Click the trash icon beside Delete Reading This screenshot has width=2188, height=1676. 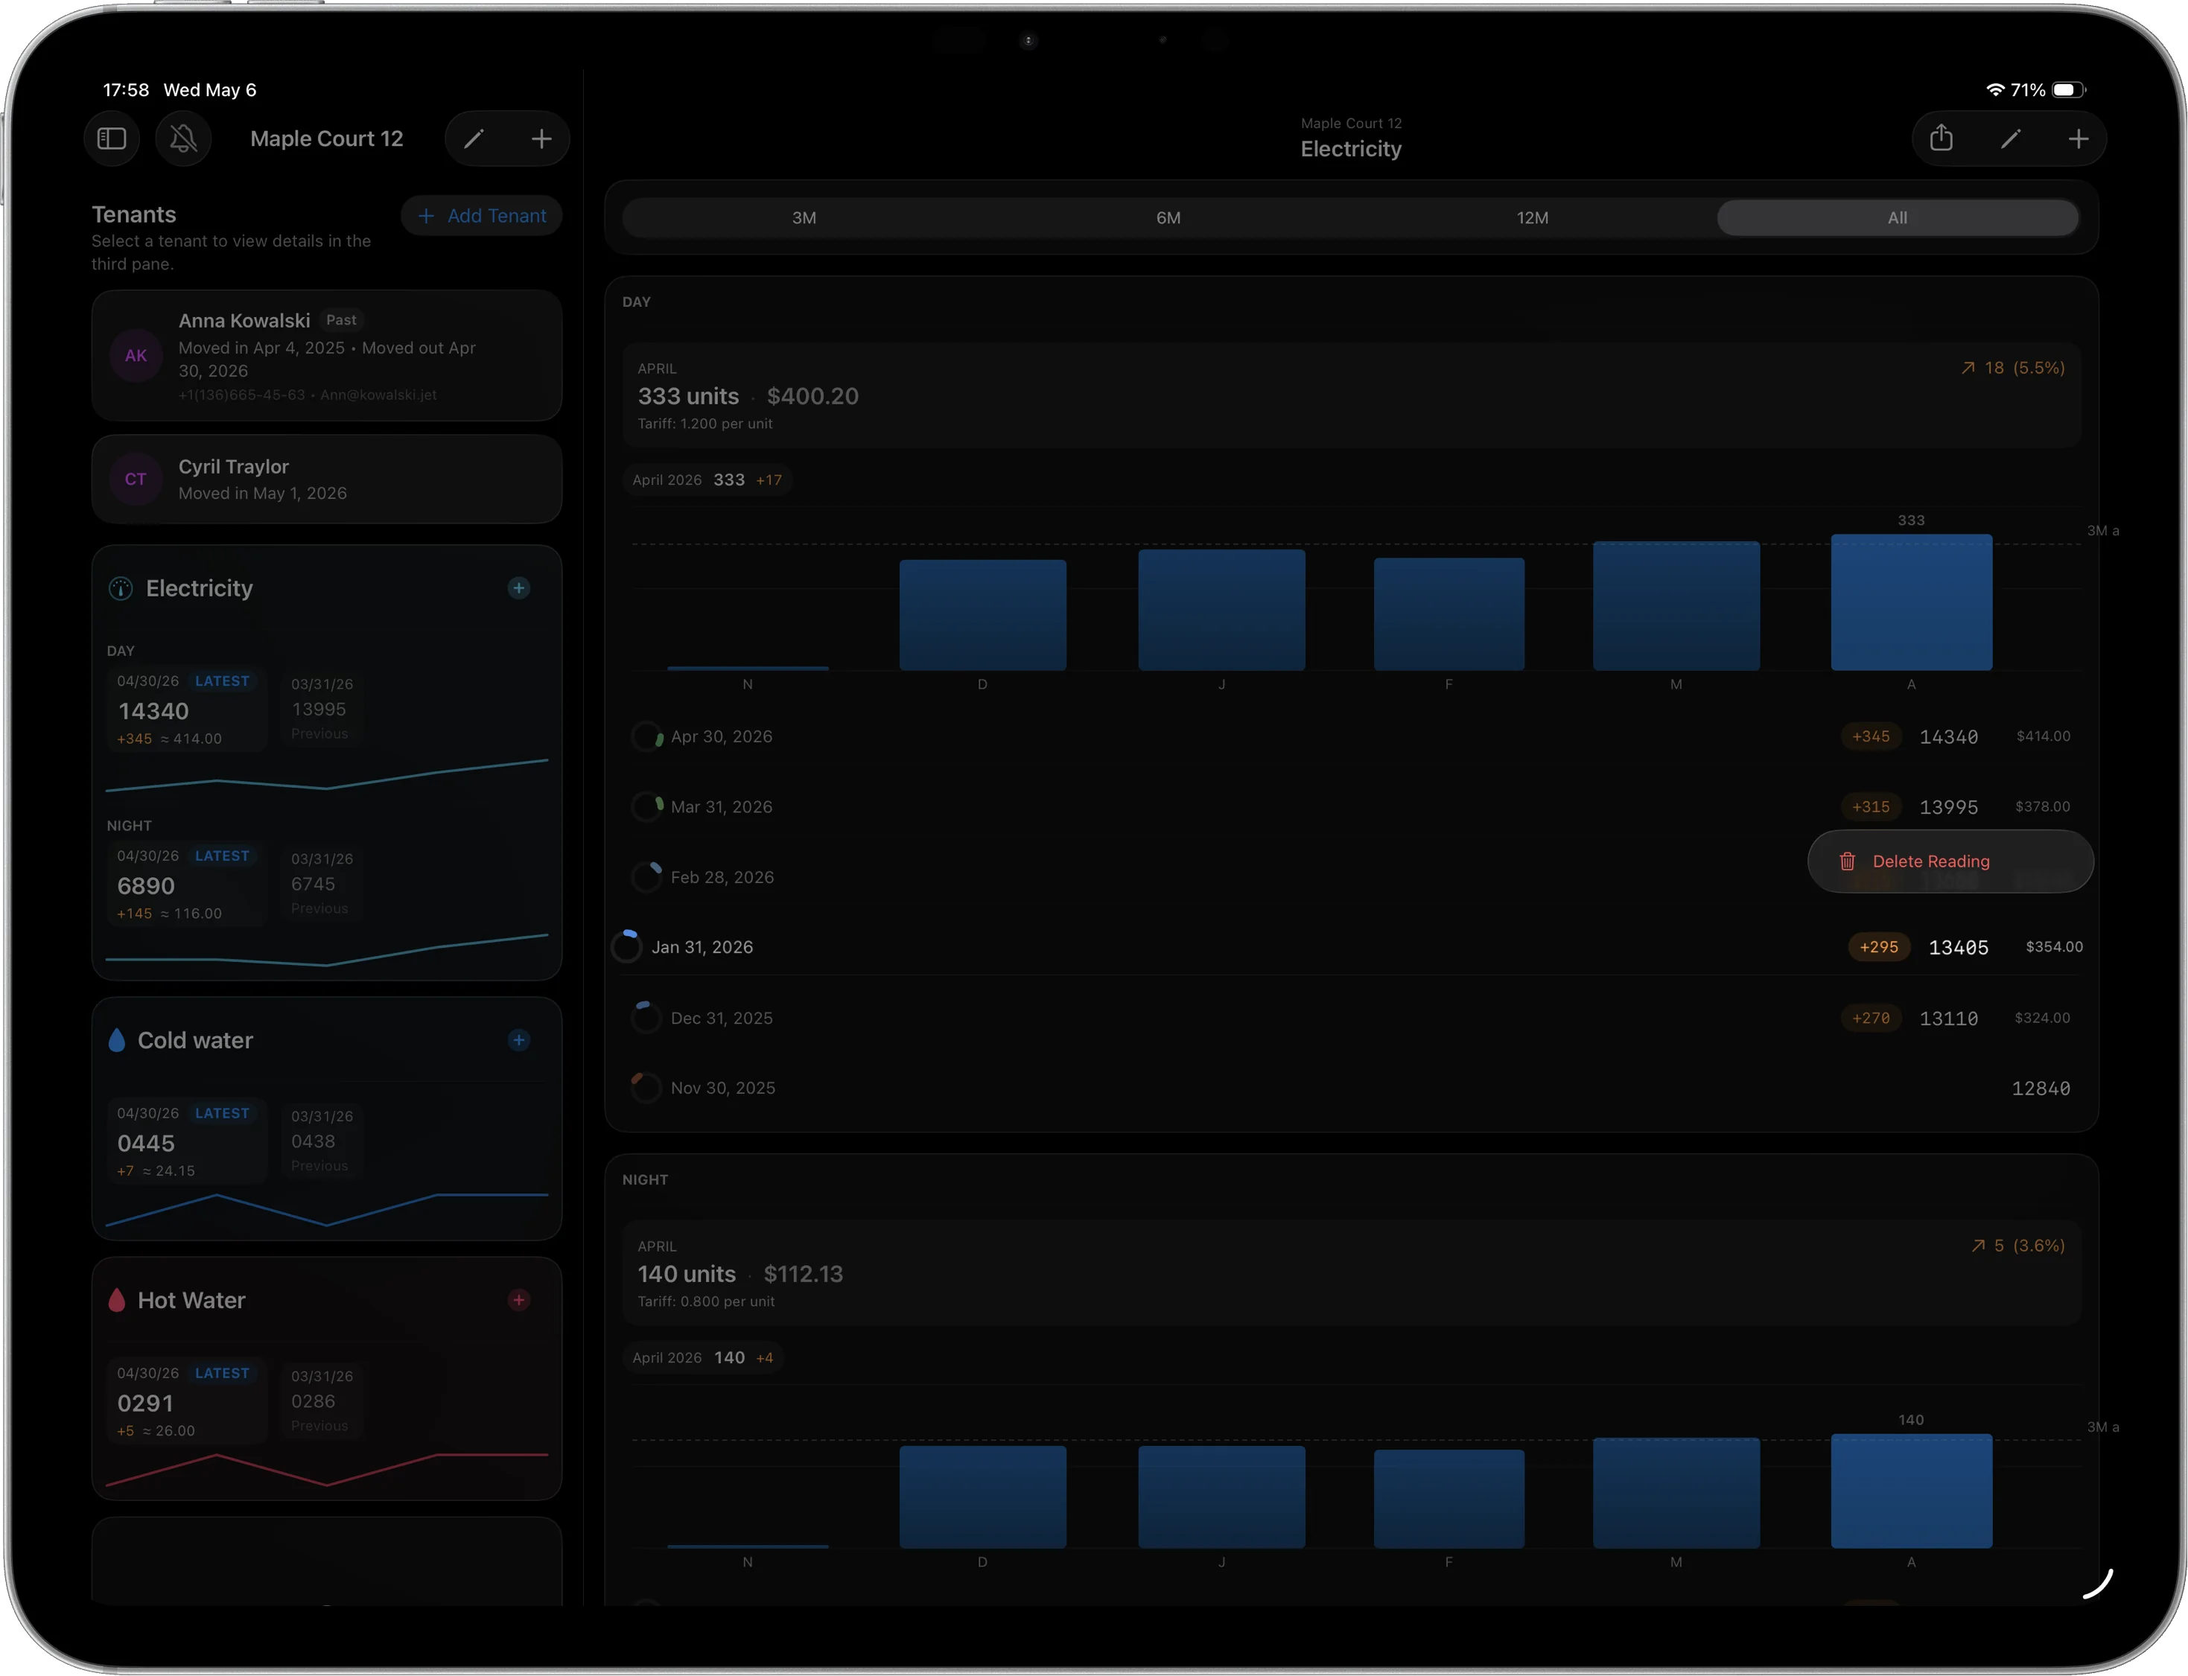(1848, 861)
